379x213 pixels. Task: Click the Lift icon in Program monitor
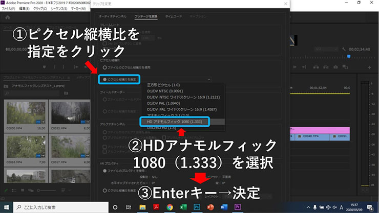pos(315,67)
